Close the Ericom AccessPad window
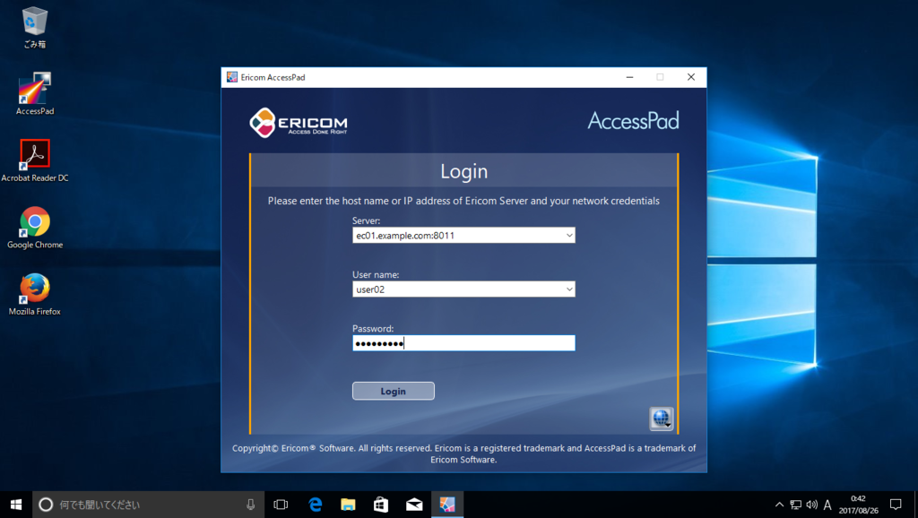The height and width of the screenshot is (518, 918). (691, 77)
